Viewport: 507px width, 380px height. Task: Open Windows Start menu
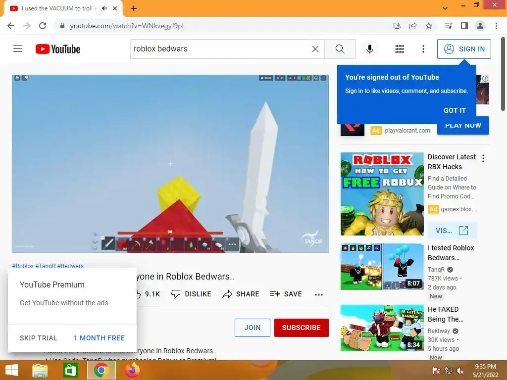click(x=12, y=370)
